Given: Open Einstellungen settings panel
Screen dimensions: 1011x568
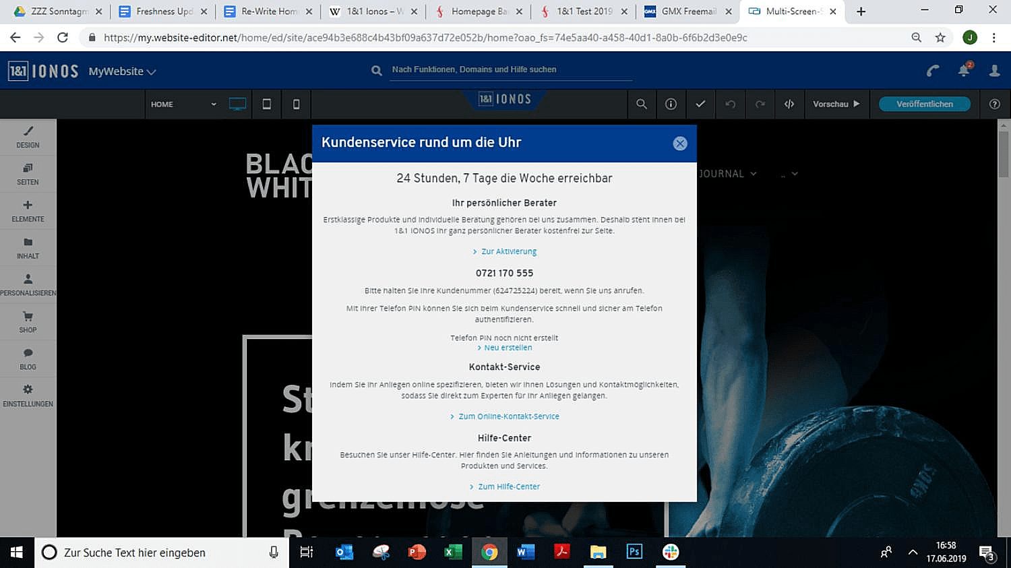Looking at the screenshot, I should click(x=28, y=396).
